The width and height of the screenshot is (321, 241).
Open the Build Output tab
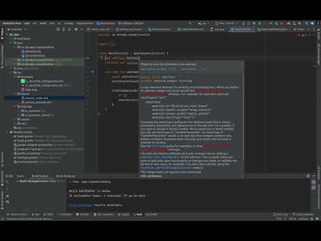(40, 176)
